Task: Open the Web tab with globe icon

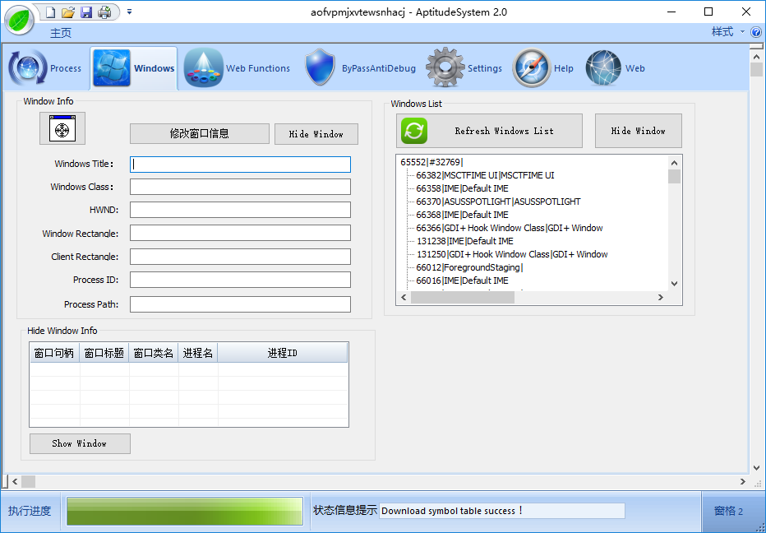Action: [615, 68]
